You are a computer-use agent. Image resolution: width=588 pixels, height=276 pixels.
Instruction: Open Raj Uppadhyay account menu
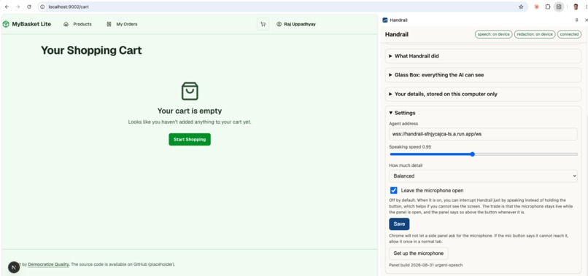tap(296, 24)
